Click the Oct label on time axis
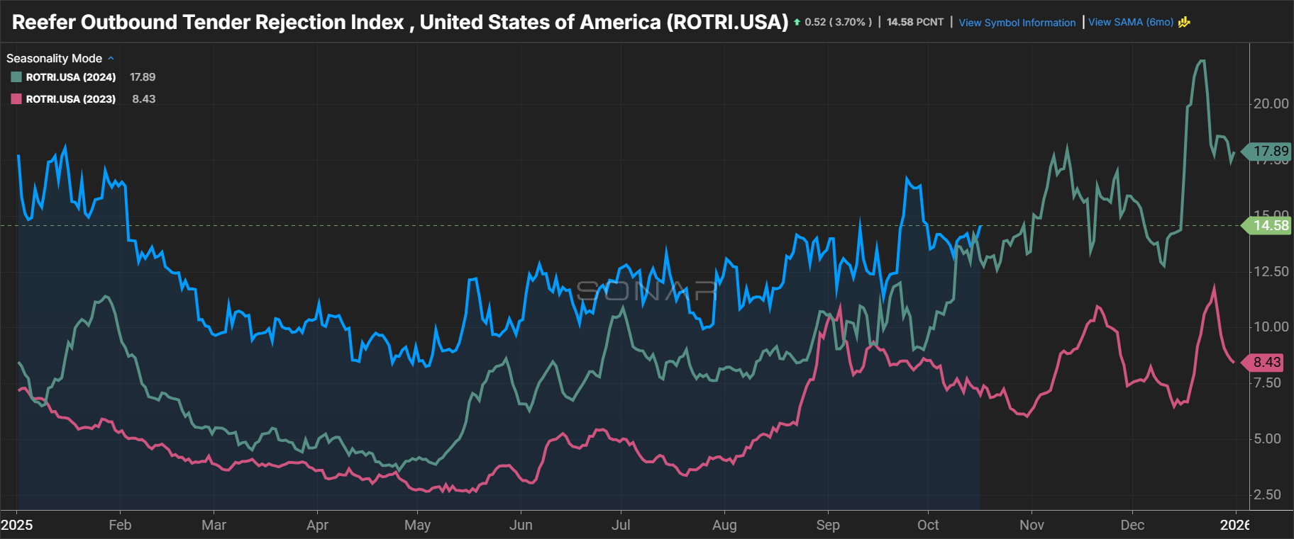Image resolution: width=1294 pixels, height=539 pixels. (x=928, y=525)
